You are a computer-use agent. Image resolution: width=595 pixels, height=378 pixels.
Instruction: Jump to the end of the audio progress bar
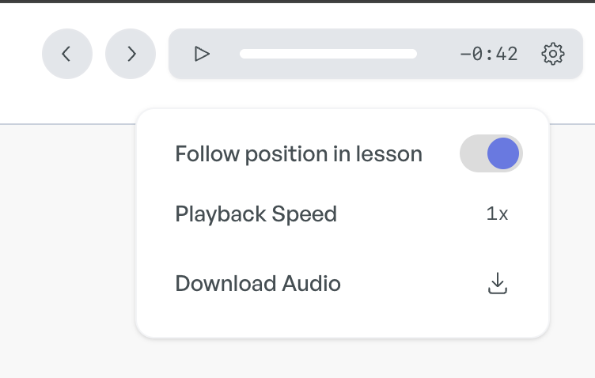click(x=415, y=54)
